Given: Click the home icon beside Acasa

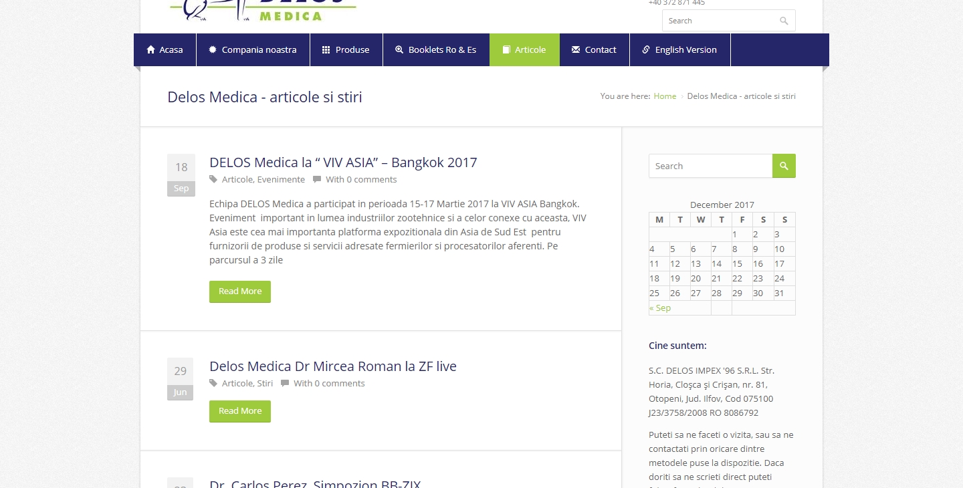Looking at the screenshot, I should click(150, 50).
